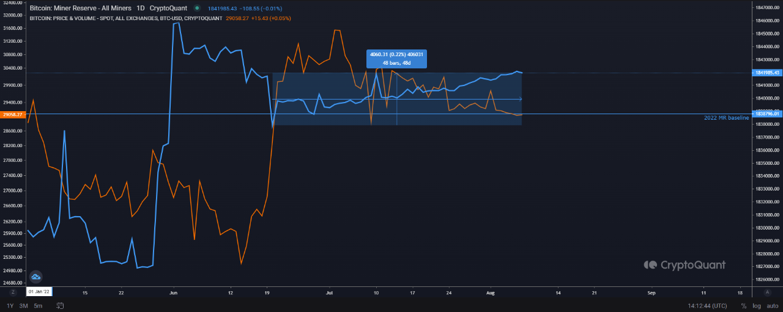Screen dimensions: 783x312
Task: Click the Jul label on time axis
Action: point(328,292)
